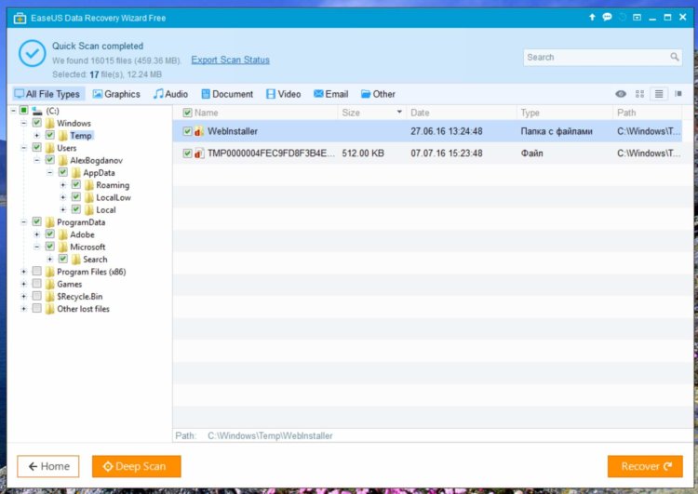The height and width of the screenshot is (494, 698).
Task: Open the Size column sort dropdown arrow
Action: tap(399, 113)
